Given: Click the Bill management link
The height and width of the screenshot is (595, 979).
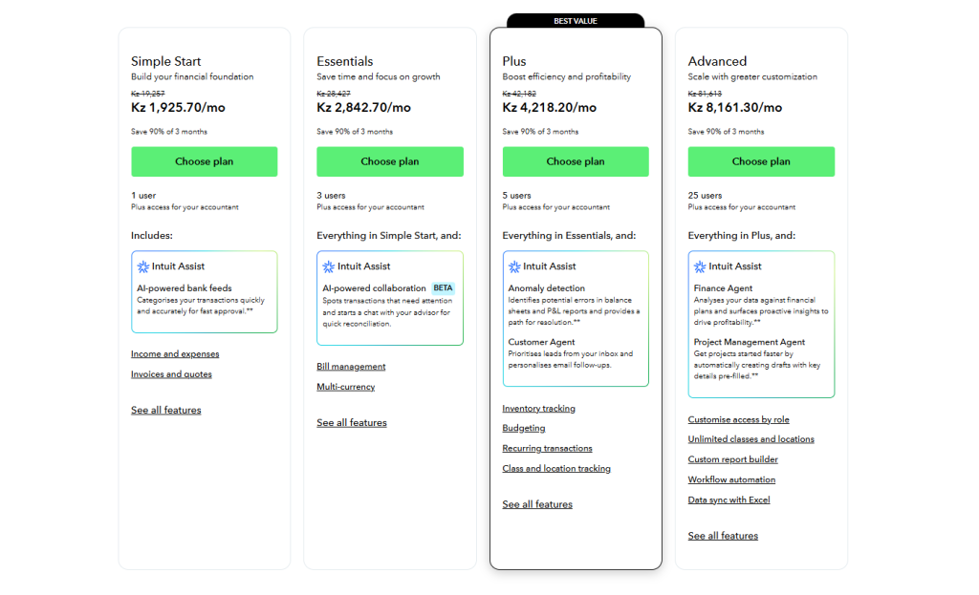Looking at the screenshot, I should coord(351,367).
